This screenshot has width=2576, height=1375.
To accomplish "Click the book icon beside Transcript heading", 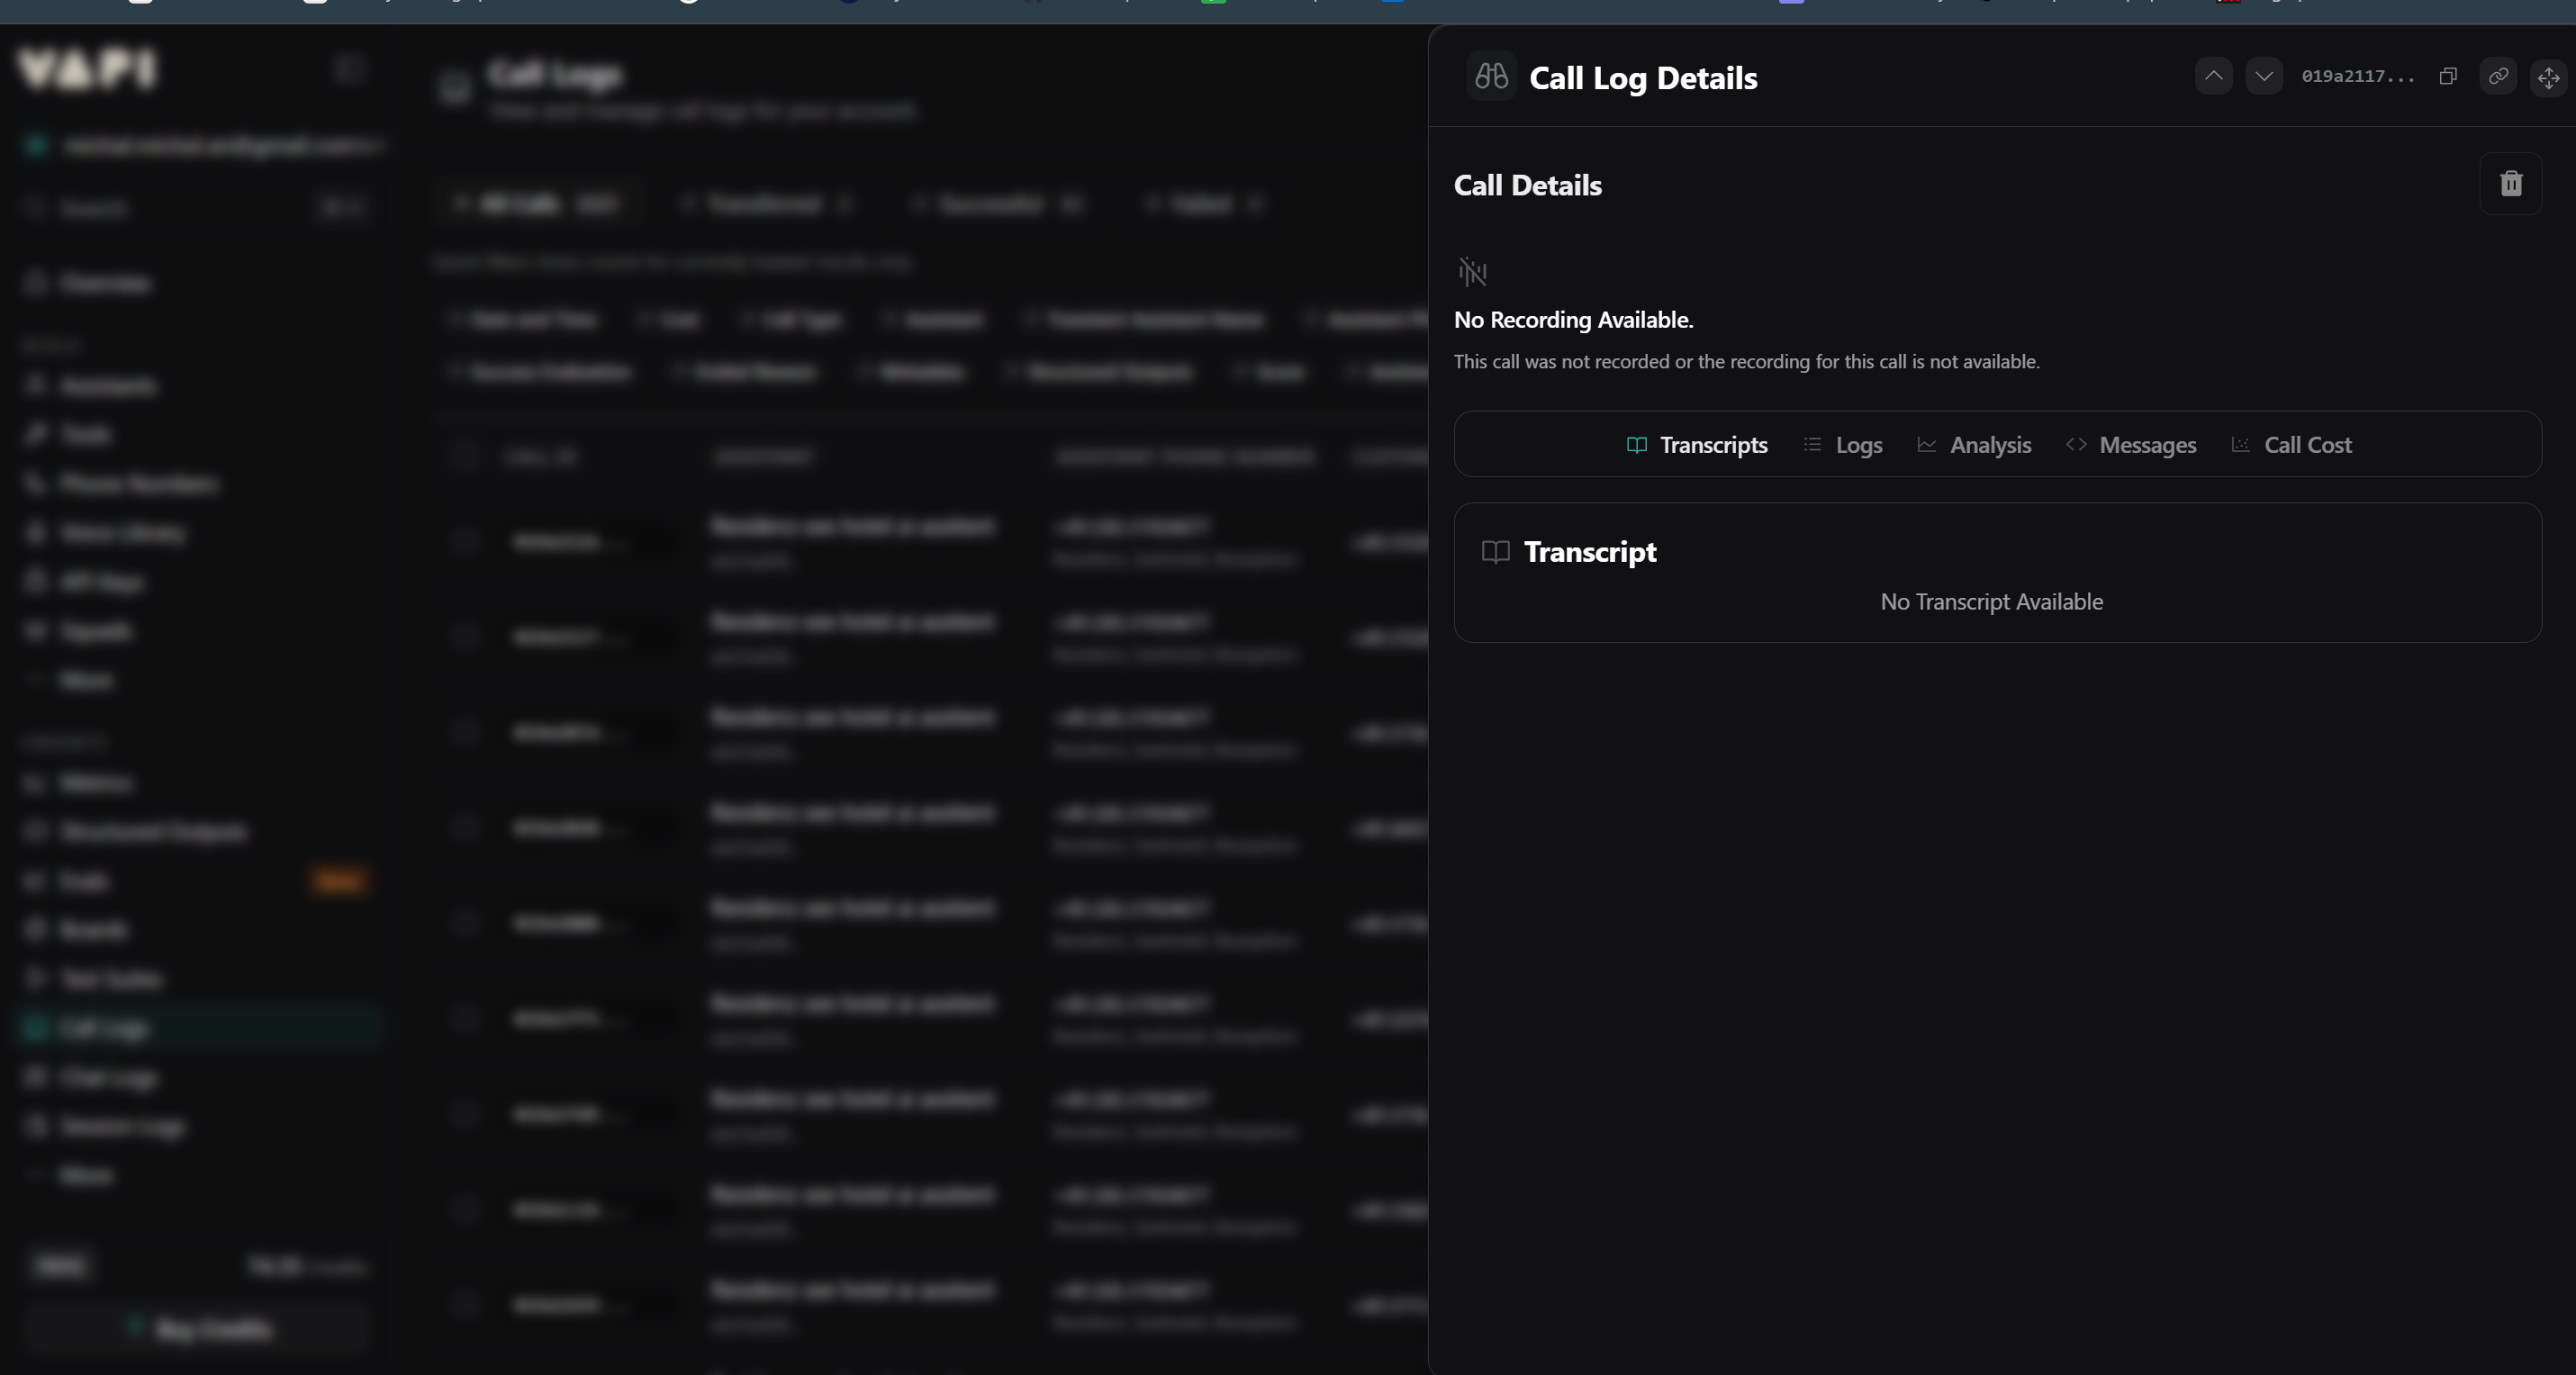I will tap(1495, 552).
